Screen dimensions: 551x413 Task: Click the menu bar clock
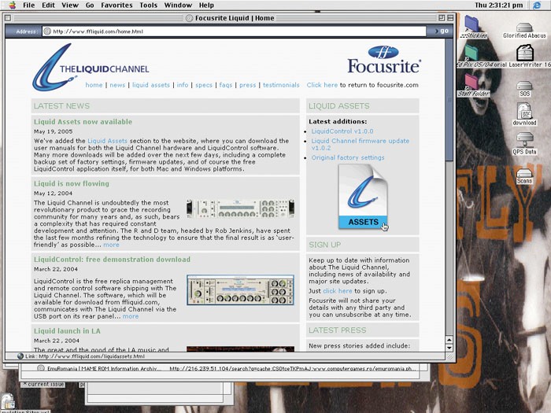coord(498,6)
